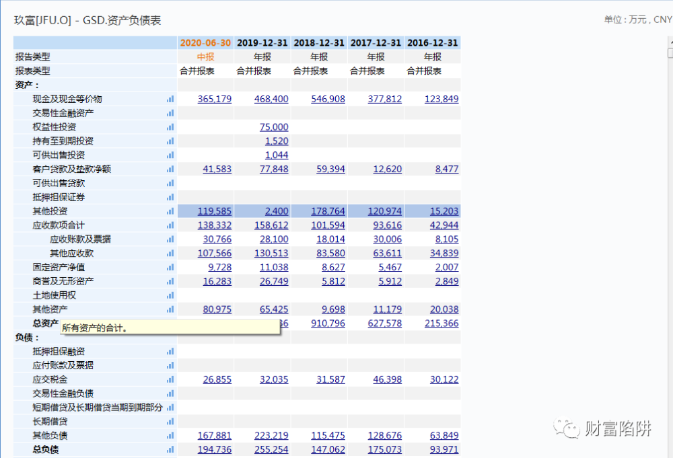673x458 pixels.
Task: Open chart icon for 应付账款及票据 row
Action: [x=170, y=365]
